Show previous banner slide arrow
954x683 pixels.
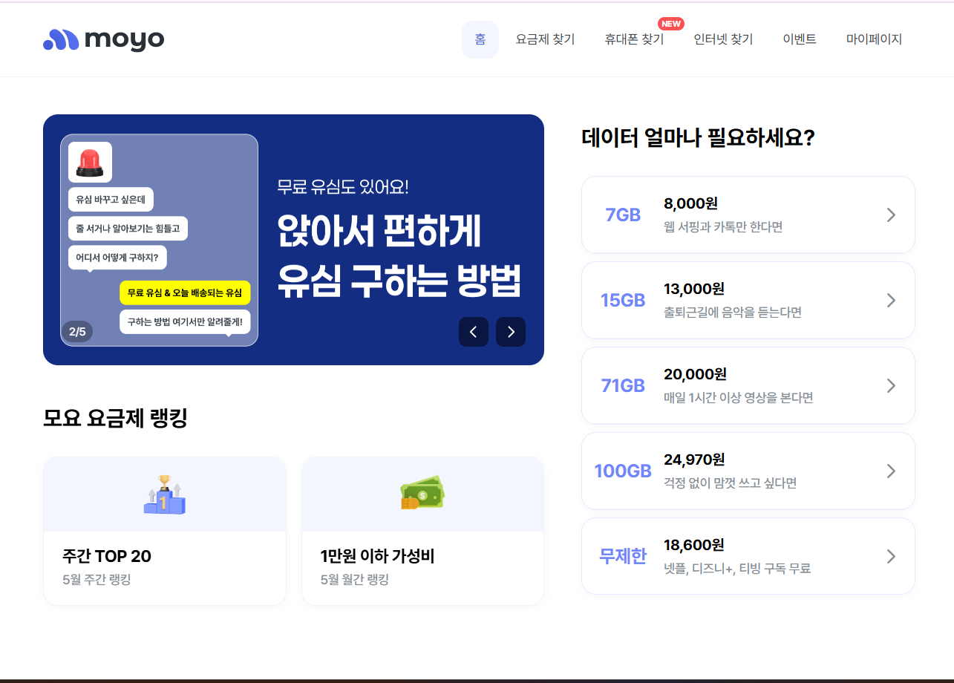[474, 332]
